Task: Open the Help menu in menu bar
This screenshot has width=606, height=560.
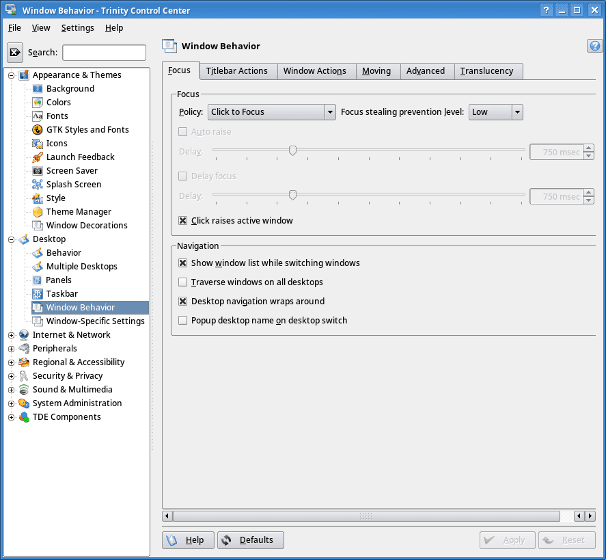Action: (114, 28)
